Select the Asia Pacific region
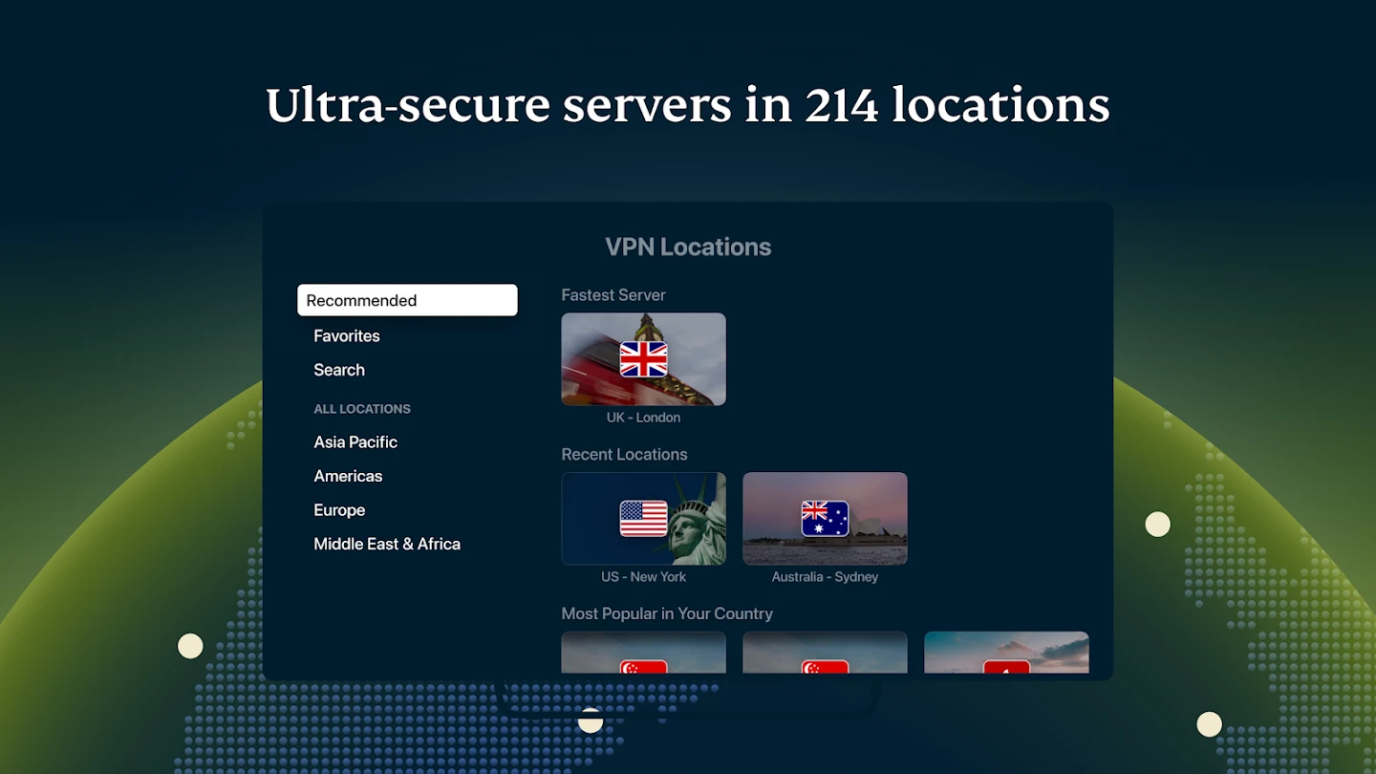1376x774 pixels. tap(355, 441)
